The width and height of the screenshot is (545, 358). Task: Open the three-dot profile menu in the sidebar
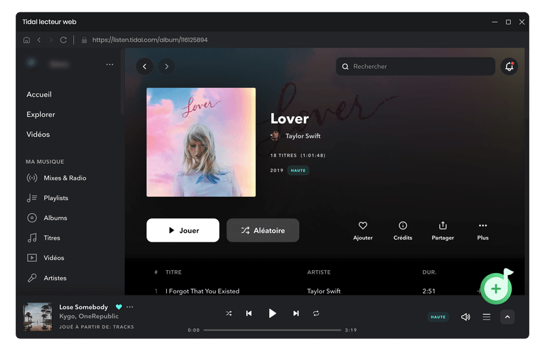(x=110, y=65)
